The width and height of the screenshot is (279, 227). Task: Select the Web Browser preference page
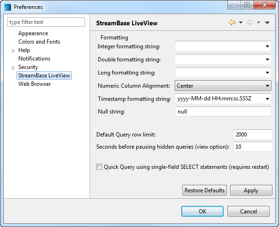coord(34,84)
